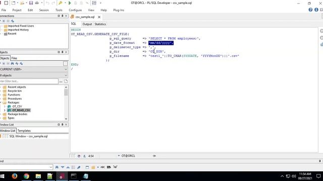Open Firefox from the taskbar
Image resolution: width=323 pixels, height=181 pixels.
15,176
